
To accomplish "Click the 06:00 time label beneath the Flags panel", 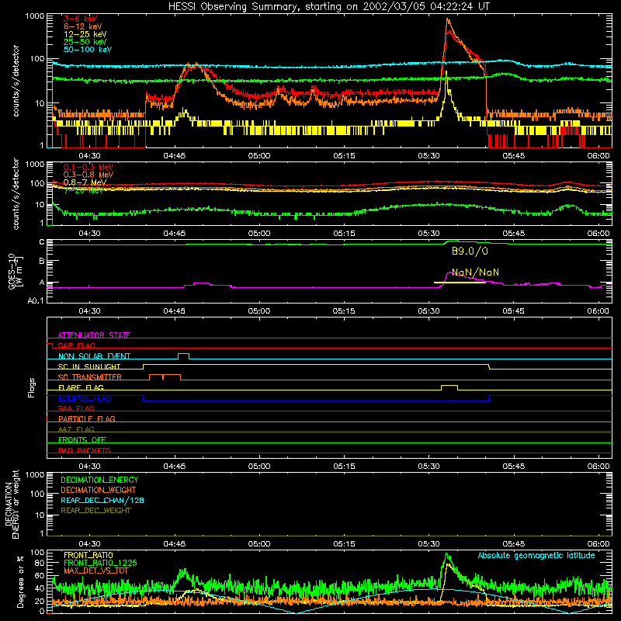I will 598,467.
